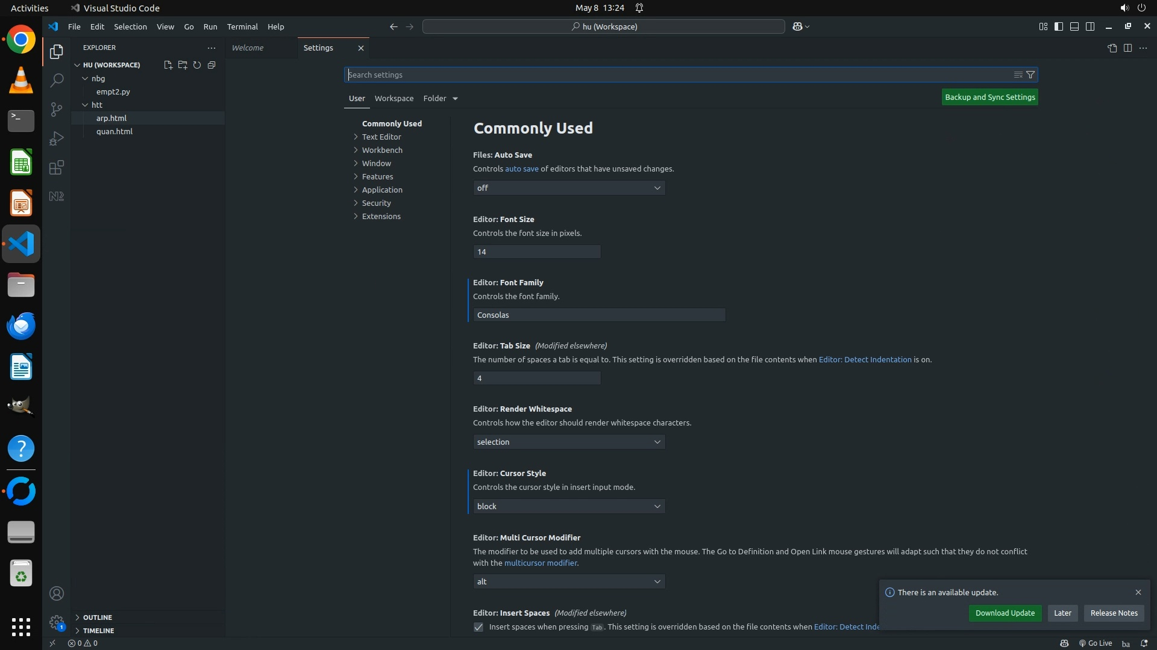Toggle the primary side bar visibility

1059,26
